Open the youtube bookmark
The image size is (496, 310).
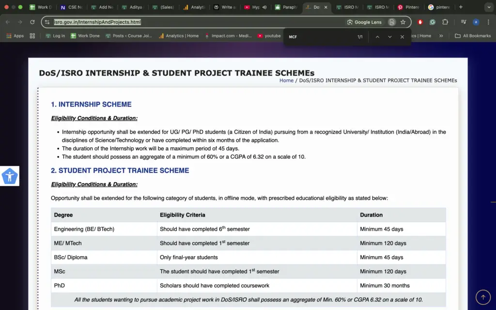click(269, 36)
